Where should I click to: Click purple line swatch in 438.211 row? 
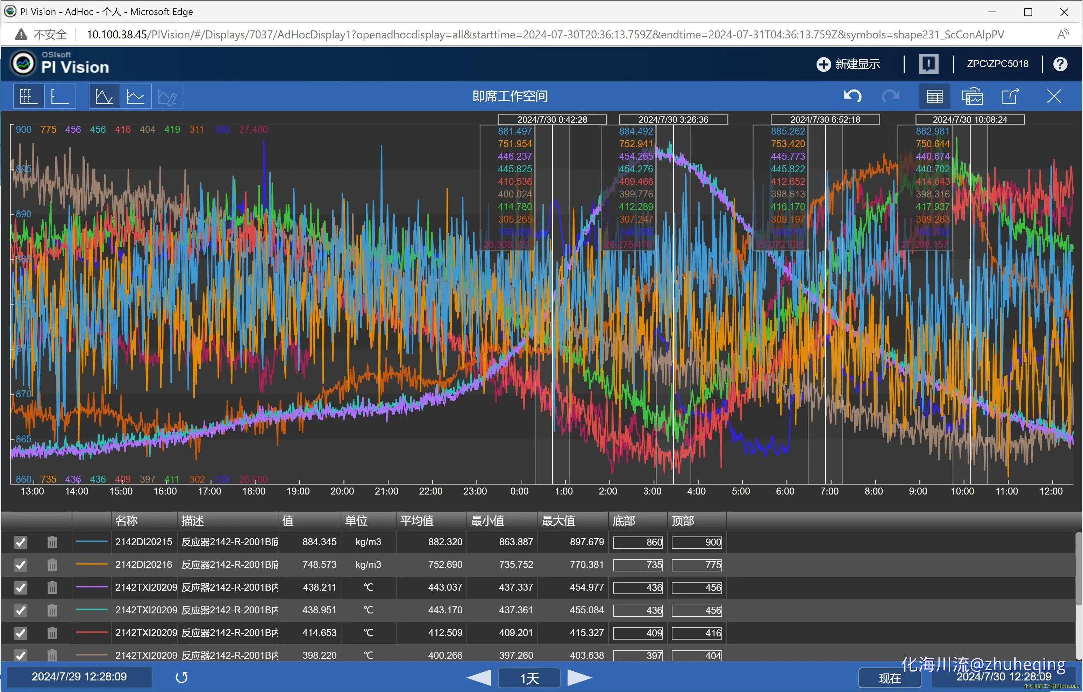pyautogui.click(x=92, y=587)
